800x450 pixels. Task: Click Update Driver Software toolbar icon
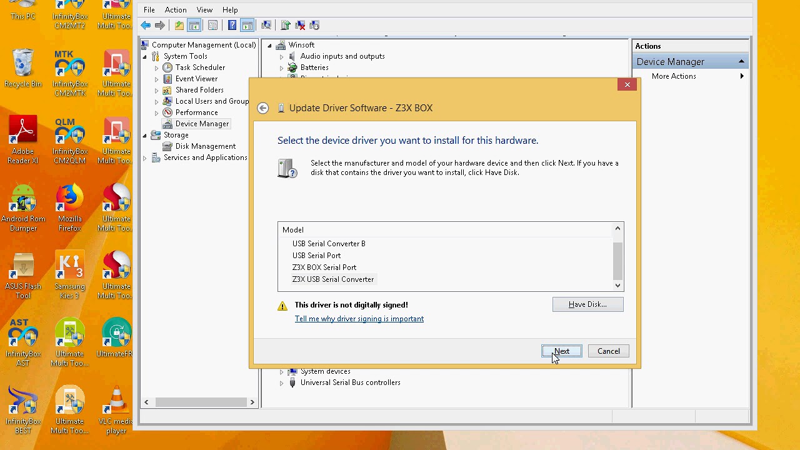[286, 25]
